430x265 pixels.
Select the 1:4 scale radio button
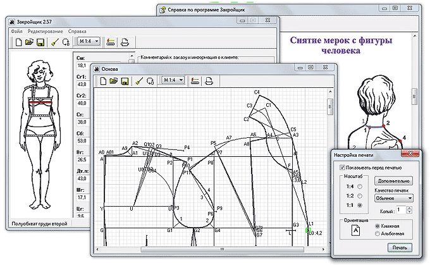pyautogui.click(x=360, y=188)
